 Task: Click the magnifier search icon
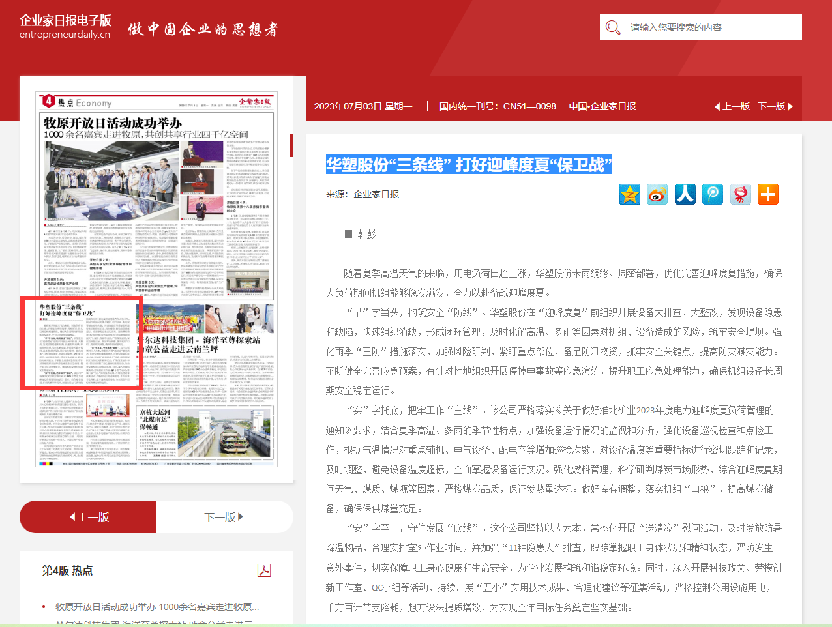(612, 27)
